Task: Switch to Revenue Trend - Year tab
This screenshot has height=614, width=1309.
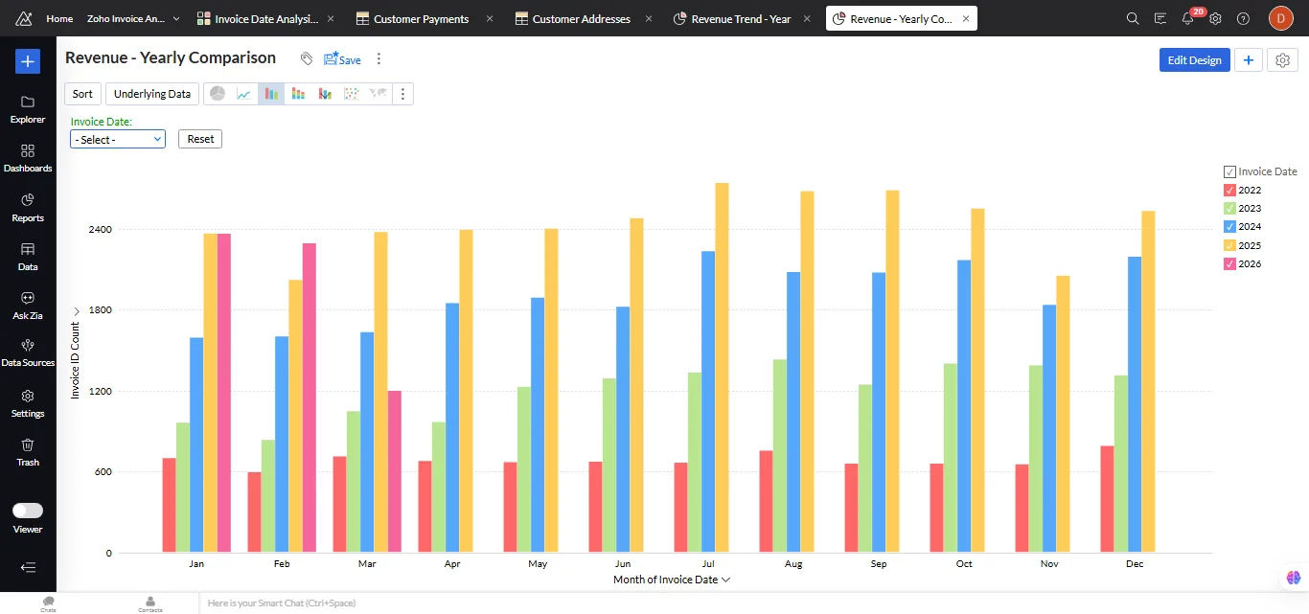Action: tap(733, 18)
